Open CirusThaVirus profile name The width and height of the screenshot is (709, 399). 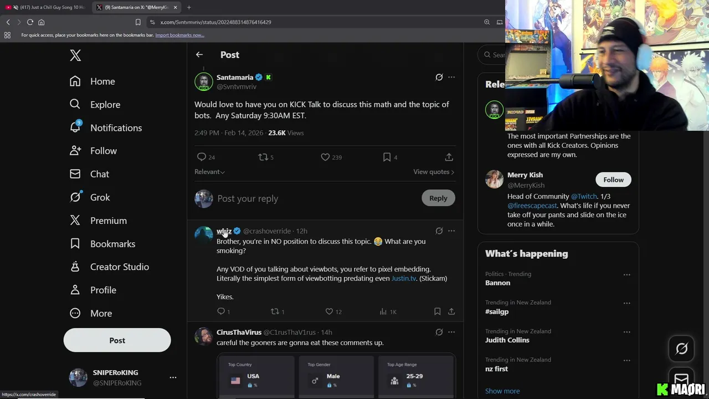[239, 332]
